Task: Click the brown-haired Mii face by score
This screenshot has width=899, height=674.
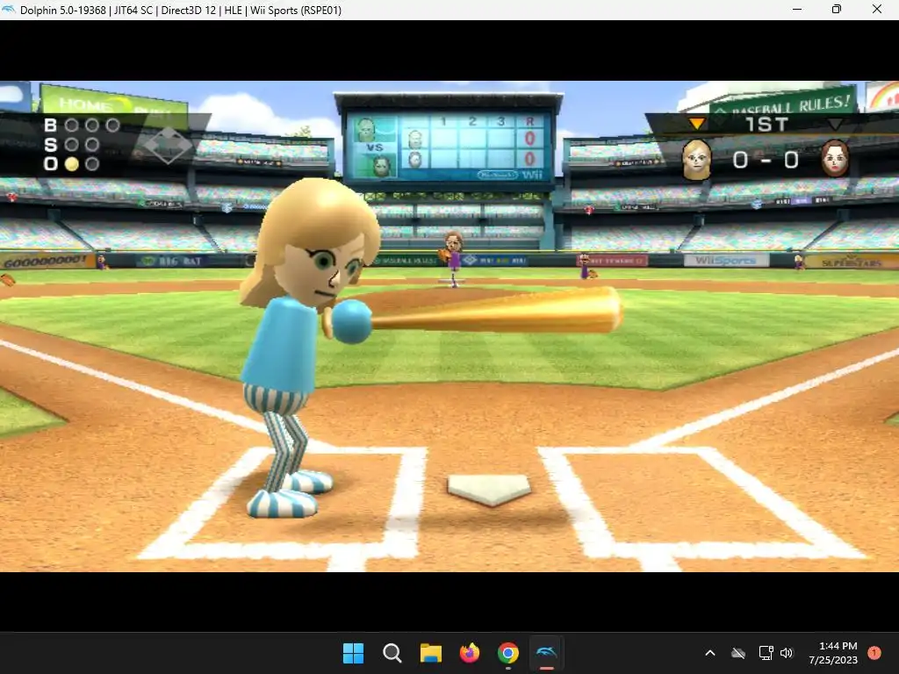Action: tap(836, 158)
